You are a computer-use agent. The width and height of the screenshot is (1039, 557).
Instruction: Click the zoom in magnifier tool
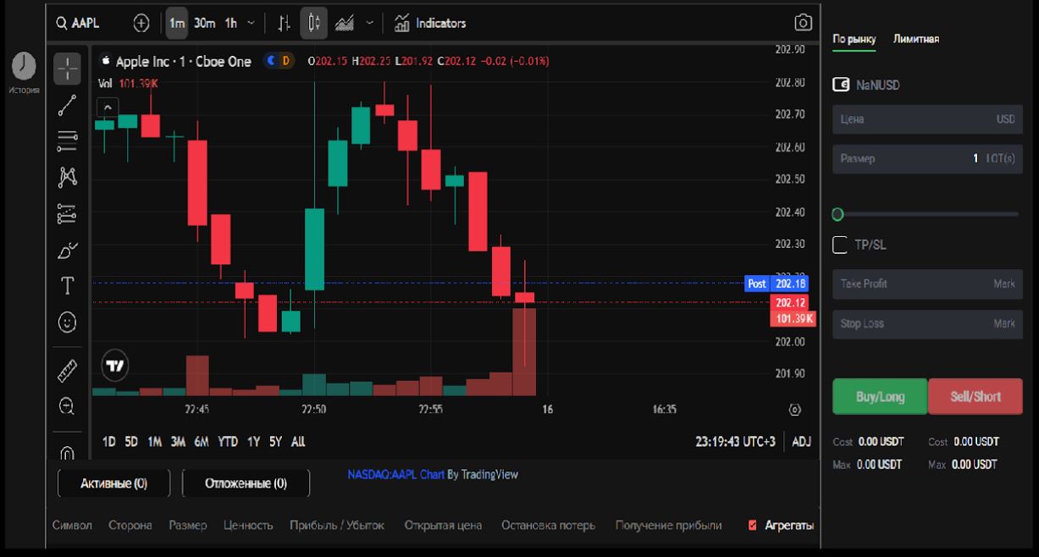click(x=68, y=406)
